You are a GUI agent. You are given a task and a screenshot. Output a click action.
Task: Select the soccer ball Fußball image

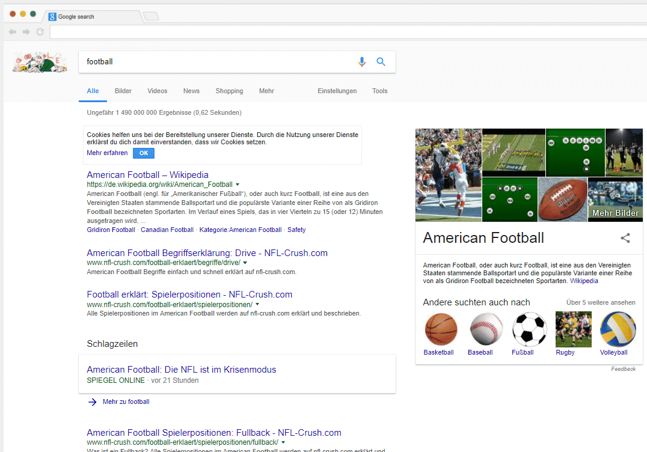[x=529, y=329]
